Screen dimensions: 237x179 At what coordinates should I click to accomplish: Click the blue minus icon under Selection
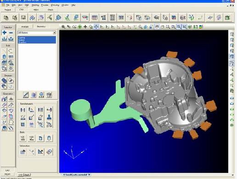(x=11, y=33)
